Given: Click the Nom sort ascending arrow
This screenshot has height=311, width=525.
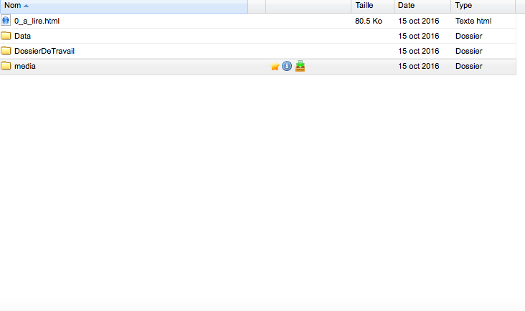Looking at the screenshot, I should tap(26, 6).
